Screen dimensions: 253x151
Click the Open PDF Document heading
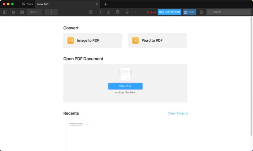83,59
